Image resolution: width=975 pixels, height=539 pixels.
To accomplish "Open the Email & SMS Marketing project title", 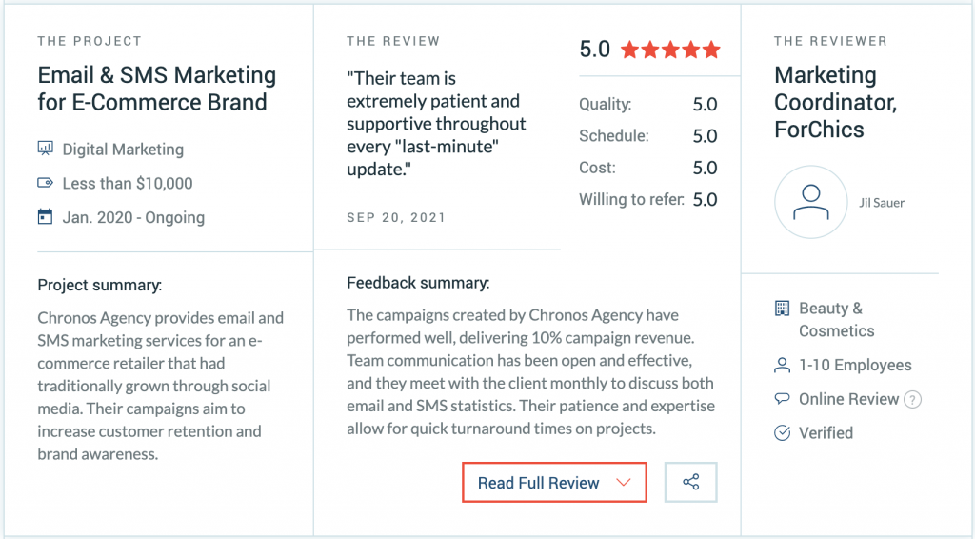I will click(157, 89).
